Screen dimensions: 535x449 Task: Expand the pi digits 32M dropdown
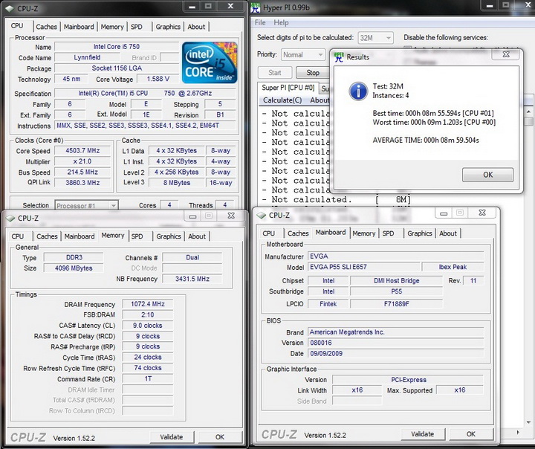point(388,38)
